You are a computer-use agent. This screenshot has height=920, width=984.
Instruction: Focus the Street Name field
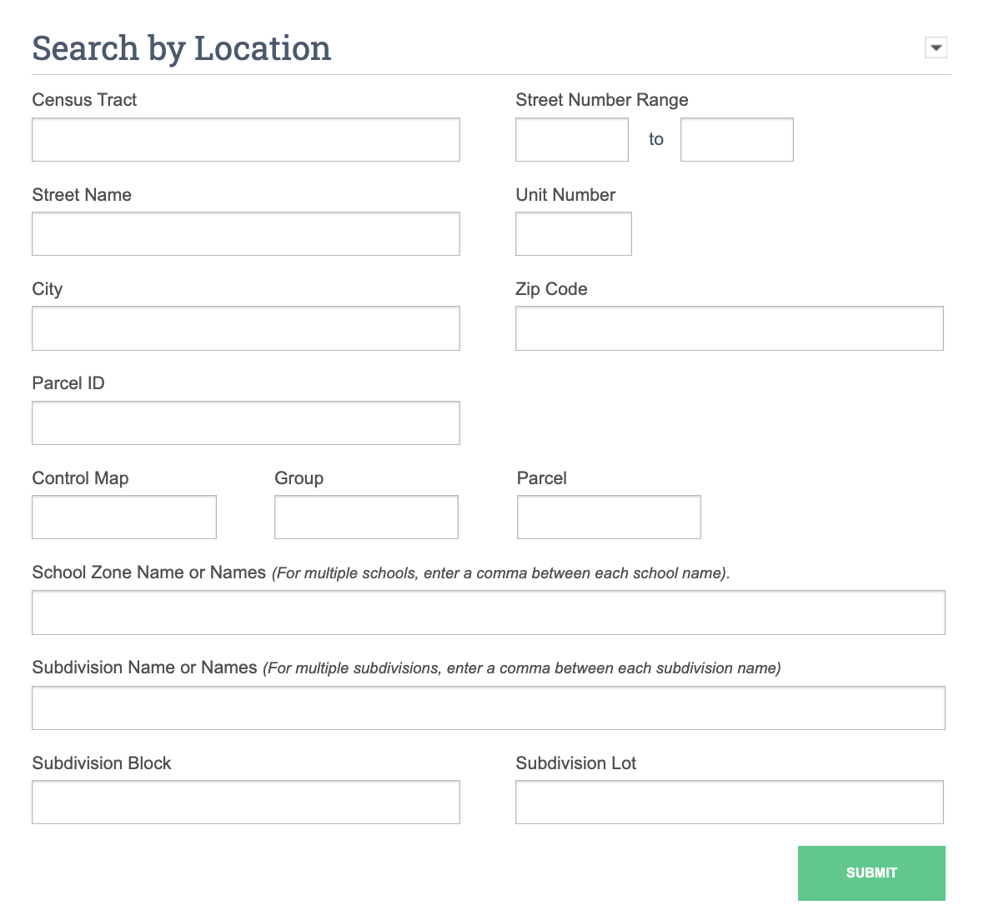tap(245, 233)
